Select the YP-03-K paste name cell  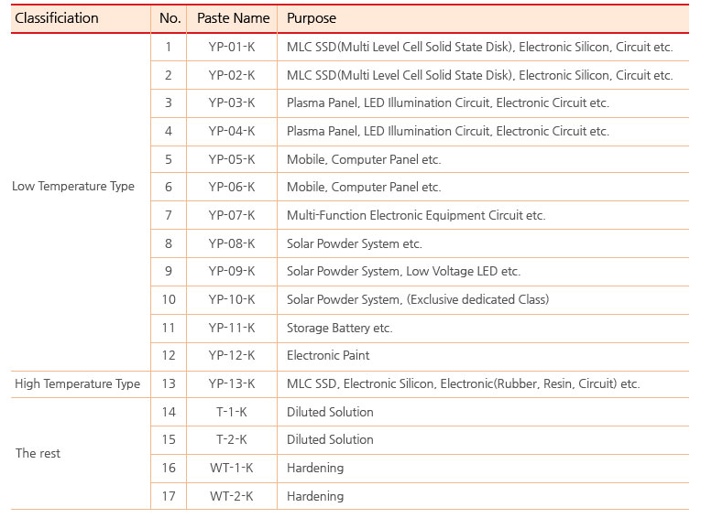(x=232, y=103)
